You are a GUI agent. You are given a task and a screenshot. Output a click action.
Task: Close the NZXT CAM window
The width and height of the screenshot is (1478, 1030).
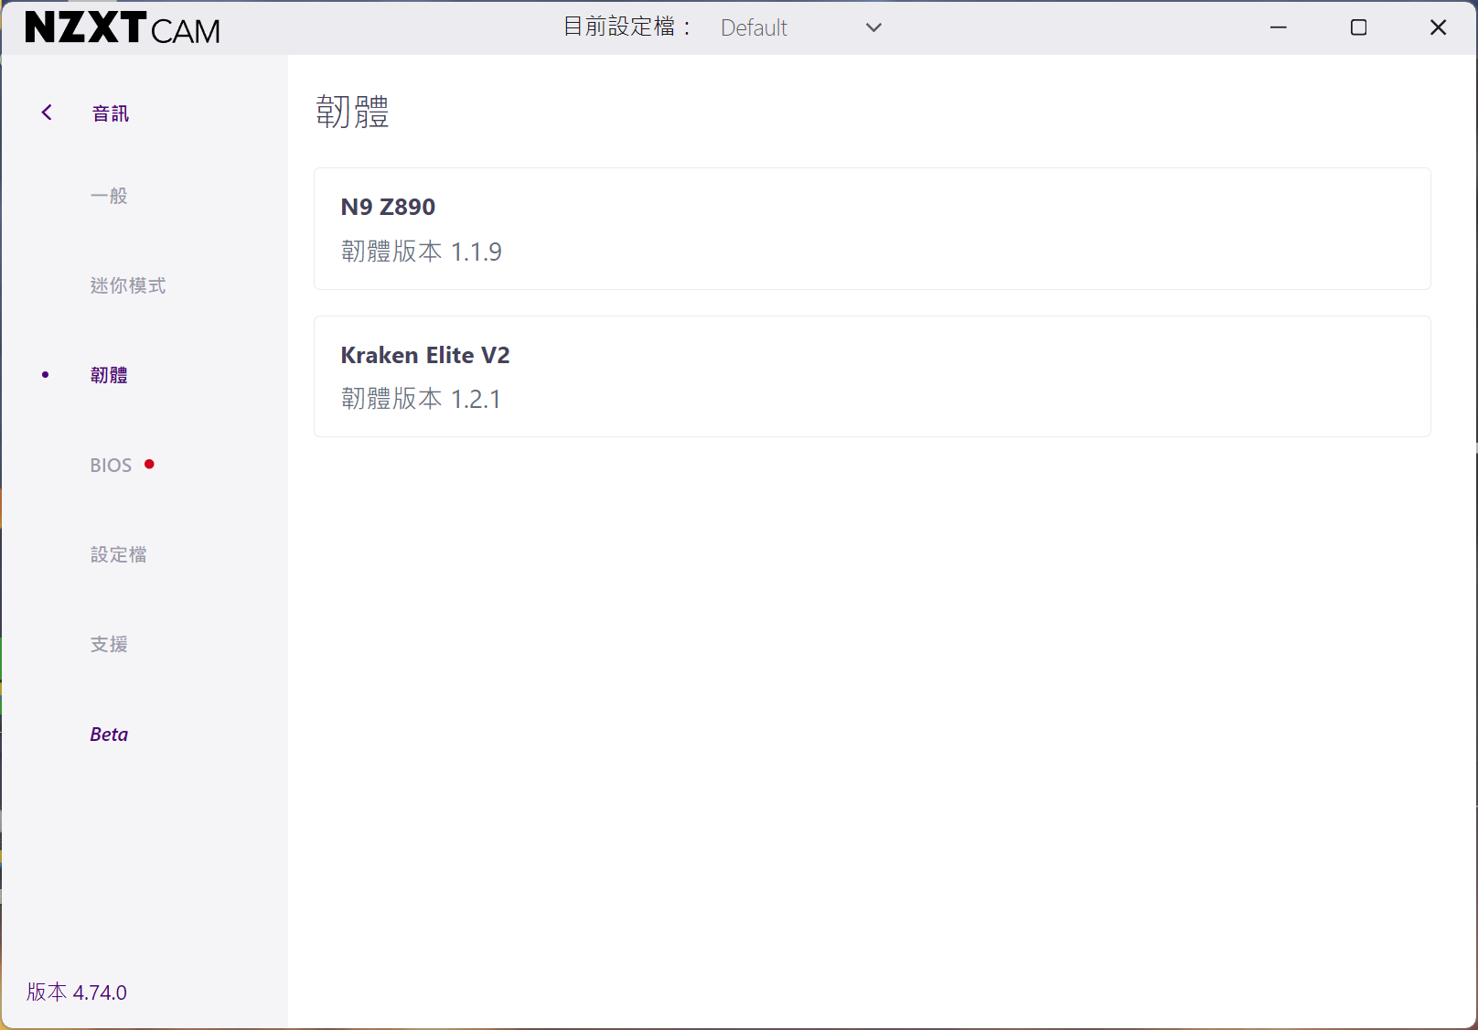tap(1439, 27)
